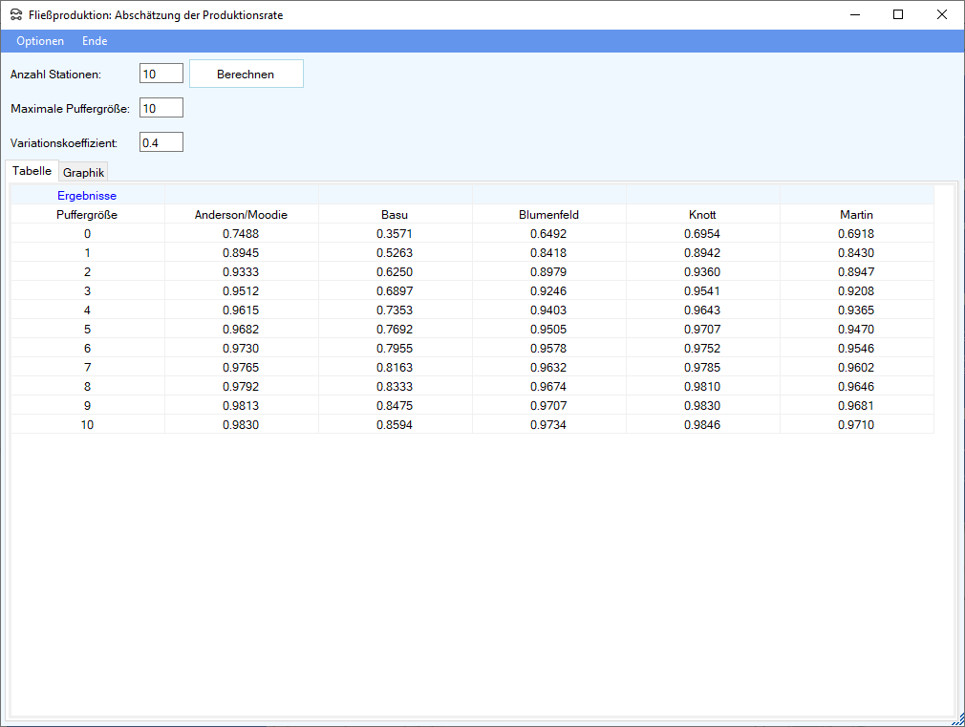Click the app icon in title bar
Image resolution: width=965 pixels, height=727 pixels.
16,15
